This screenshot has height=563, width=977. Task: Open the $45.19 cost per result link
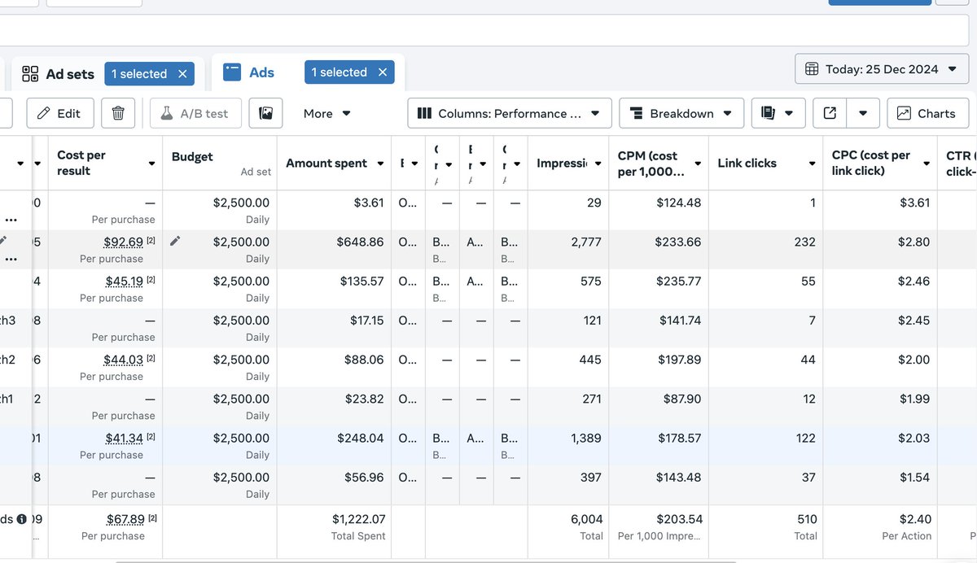[x=124, y=281]
